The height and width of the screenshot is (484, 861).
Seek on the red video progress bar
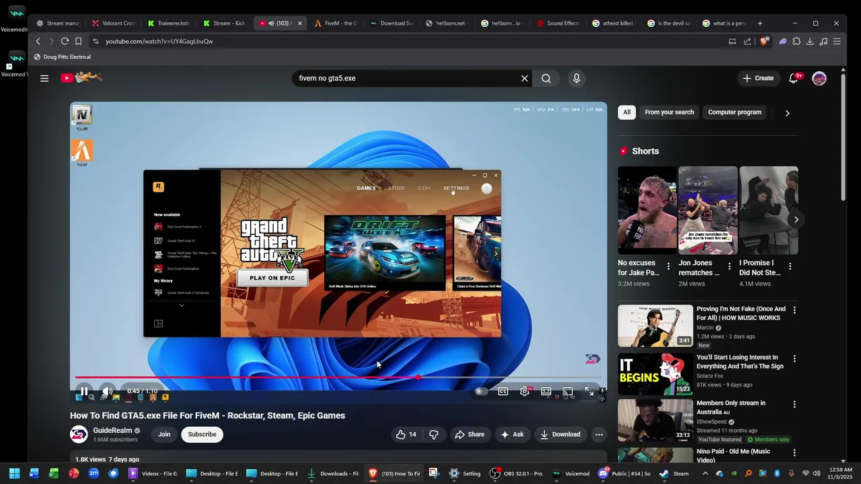pos(338,378)
